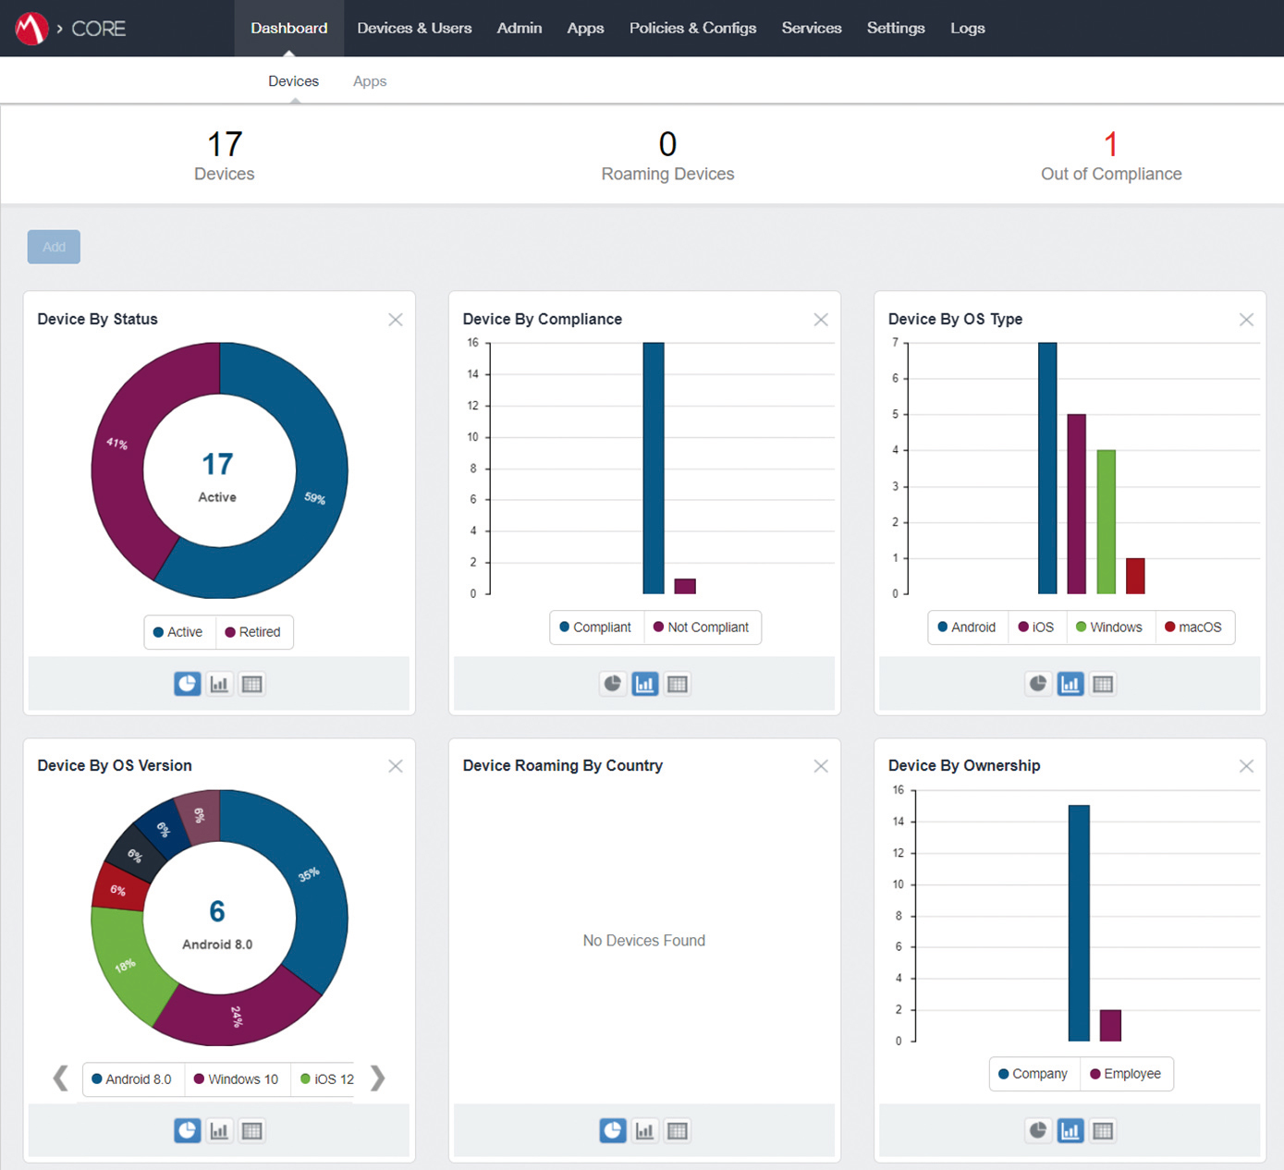Switch Device By Status to table view
This screenshot has height=1170, width=1284.
point(251,684)
